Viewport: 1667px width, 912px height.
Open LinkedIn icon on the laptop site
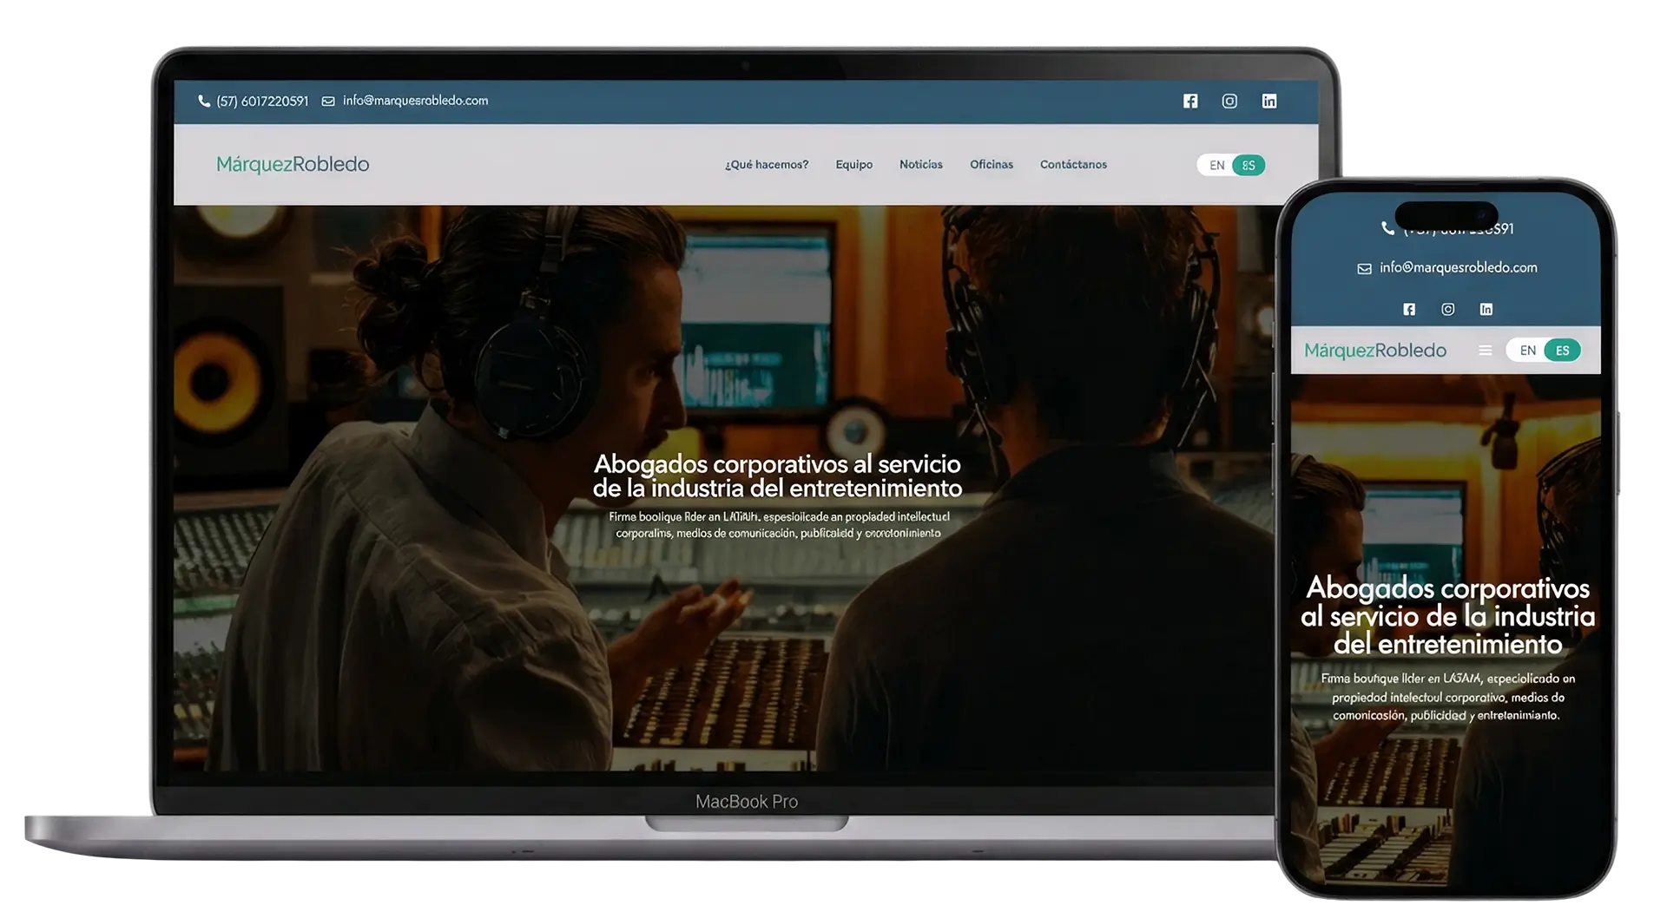pyautogui.click(x=1269, y=101)
